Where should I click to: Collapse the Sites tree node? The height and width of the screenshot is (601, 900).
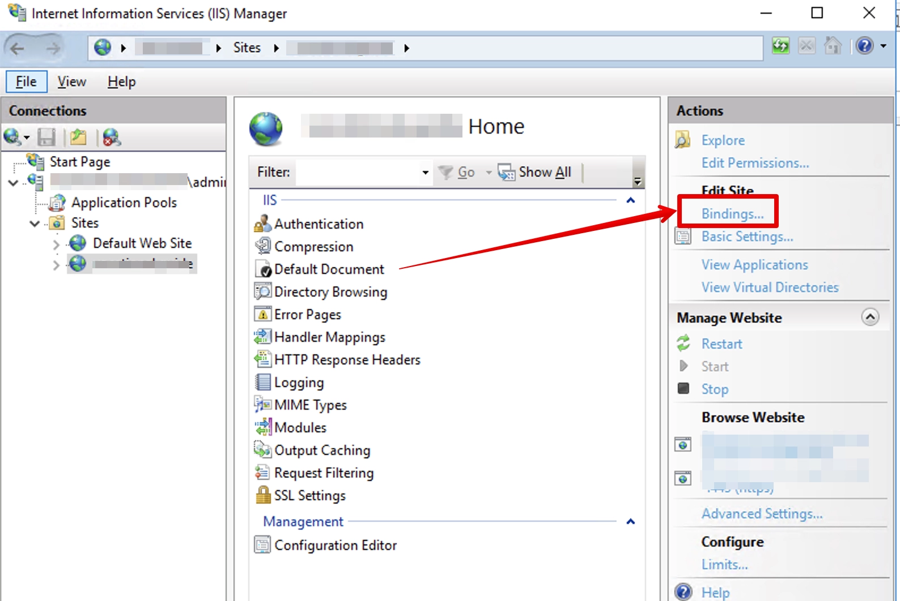tap(35, 224)
